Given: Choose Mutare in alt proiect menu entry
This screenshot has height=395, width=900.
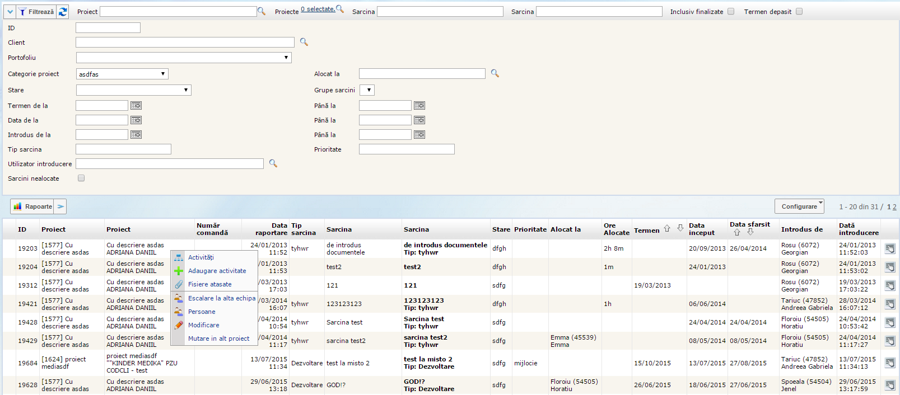Looking at the screenshot, I should 218,338.
